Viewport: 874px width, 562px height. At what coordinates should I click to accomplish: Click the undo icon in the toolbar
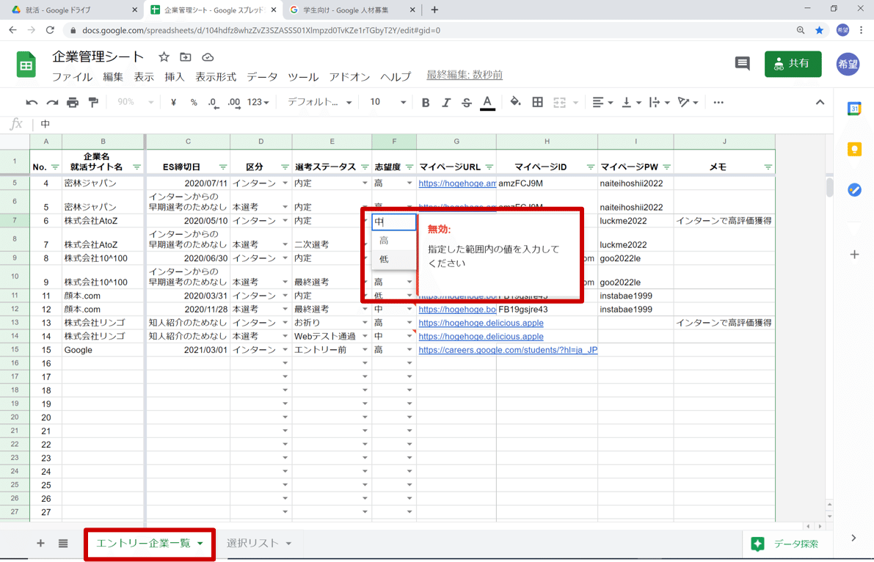tap(32, 103)
